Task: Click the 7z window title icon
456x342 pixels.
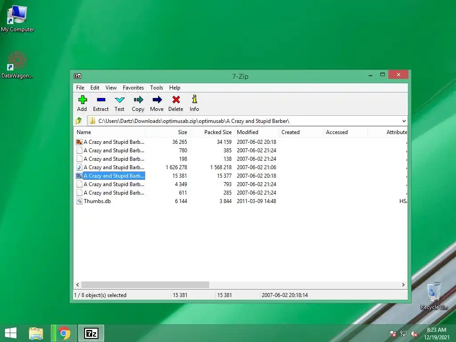Action: (77, 76)
